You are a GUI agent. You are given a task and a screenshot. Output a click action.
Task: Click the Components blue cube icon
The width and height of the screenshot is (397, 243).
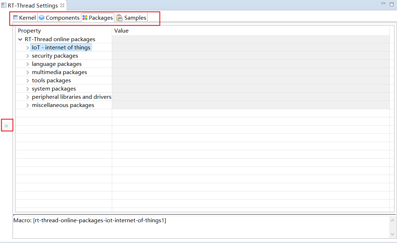pyautogui.click(x=42, y=18)
